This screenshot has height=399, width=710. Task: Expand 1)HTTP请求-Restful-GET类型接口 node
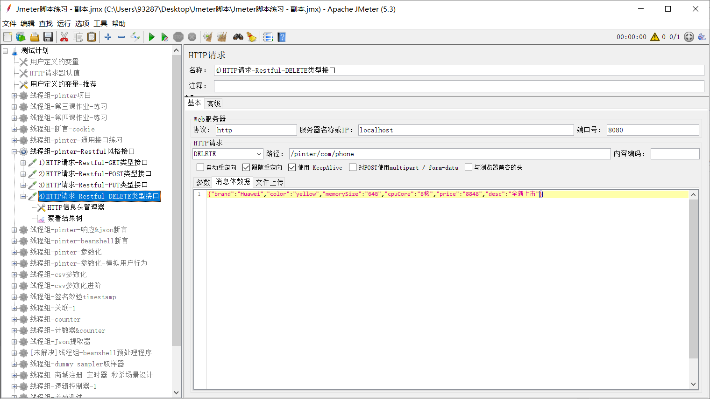point(23,163)
